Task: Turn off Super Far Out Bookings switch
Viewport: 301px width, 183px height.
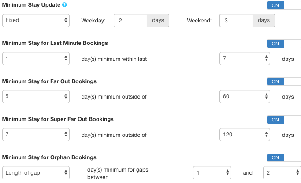Action: (x=283, y=120)
